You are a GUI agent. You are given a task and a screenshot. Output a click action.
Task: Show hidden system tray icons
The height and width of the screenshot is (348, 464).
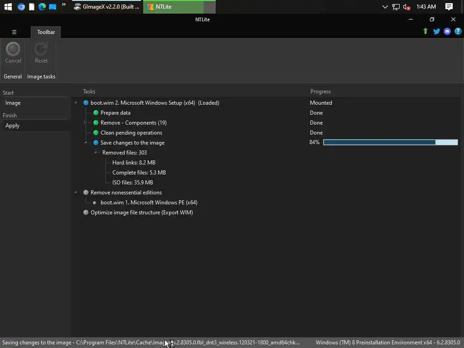pyautogui.click(x=385, y=6)
